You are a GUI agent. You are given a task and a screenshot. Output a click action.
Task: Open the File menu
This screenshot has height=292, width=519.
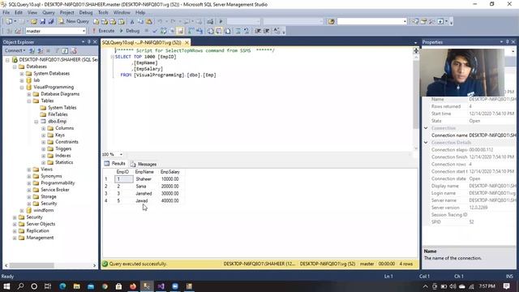tap(6, 12)
